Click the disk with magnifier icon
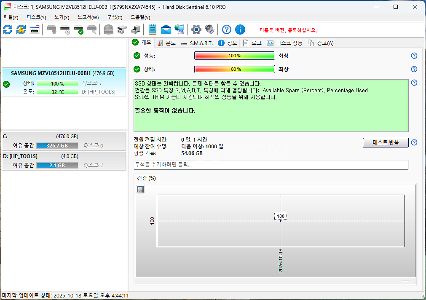426x300 pixels. [x=92, y=29]
